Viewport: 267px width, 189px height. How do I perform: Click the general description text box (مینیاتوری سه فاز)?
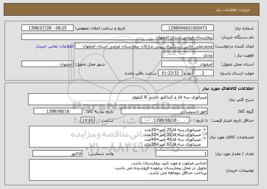pos(118,99)
